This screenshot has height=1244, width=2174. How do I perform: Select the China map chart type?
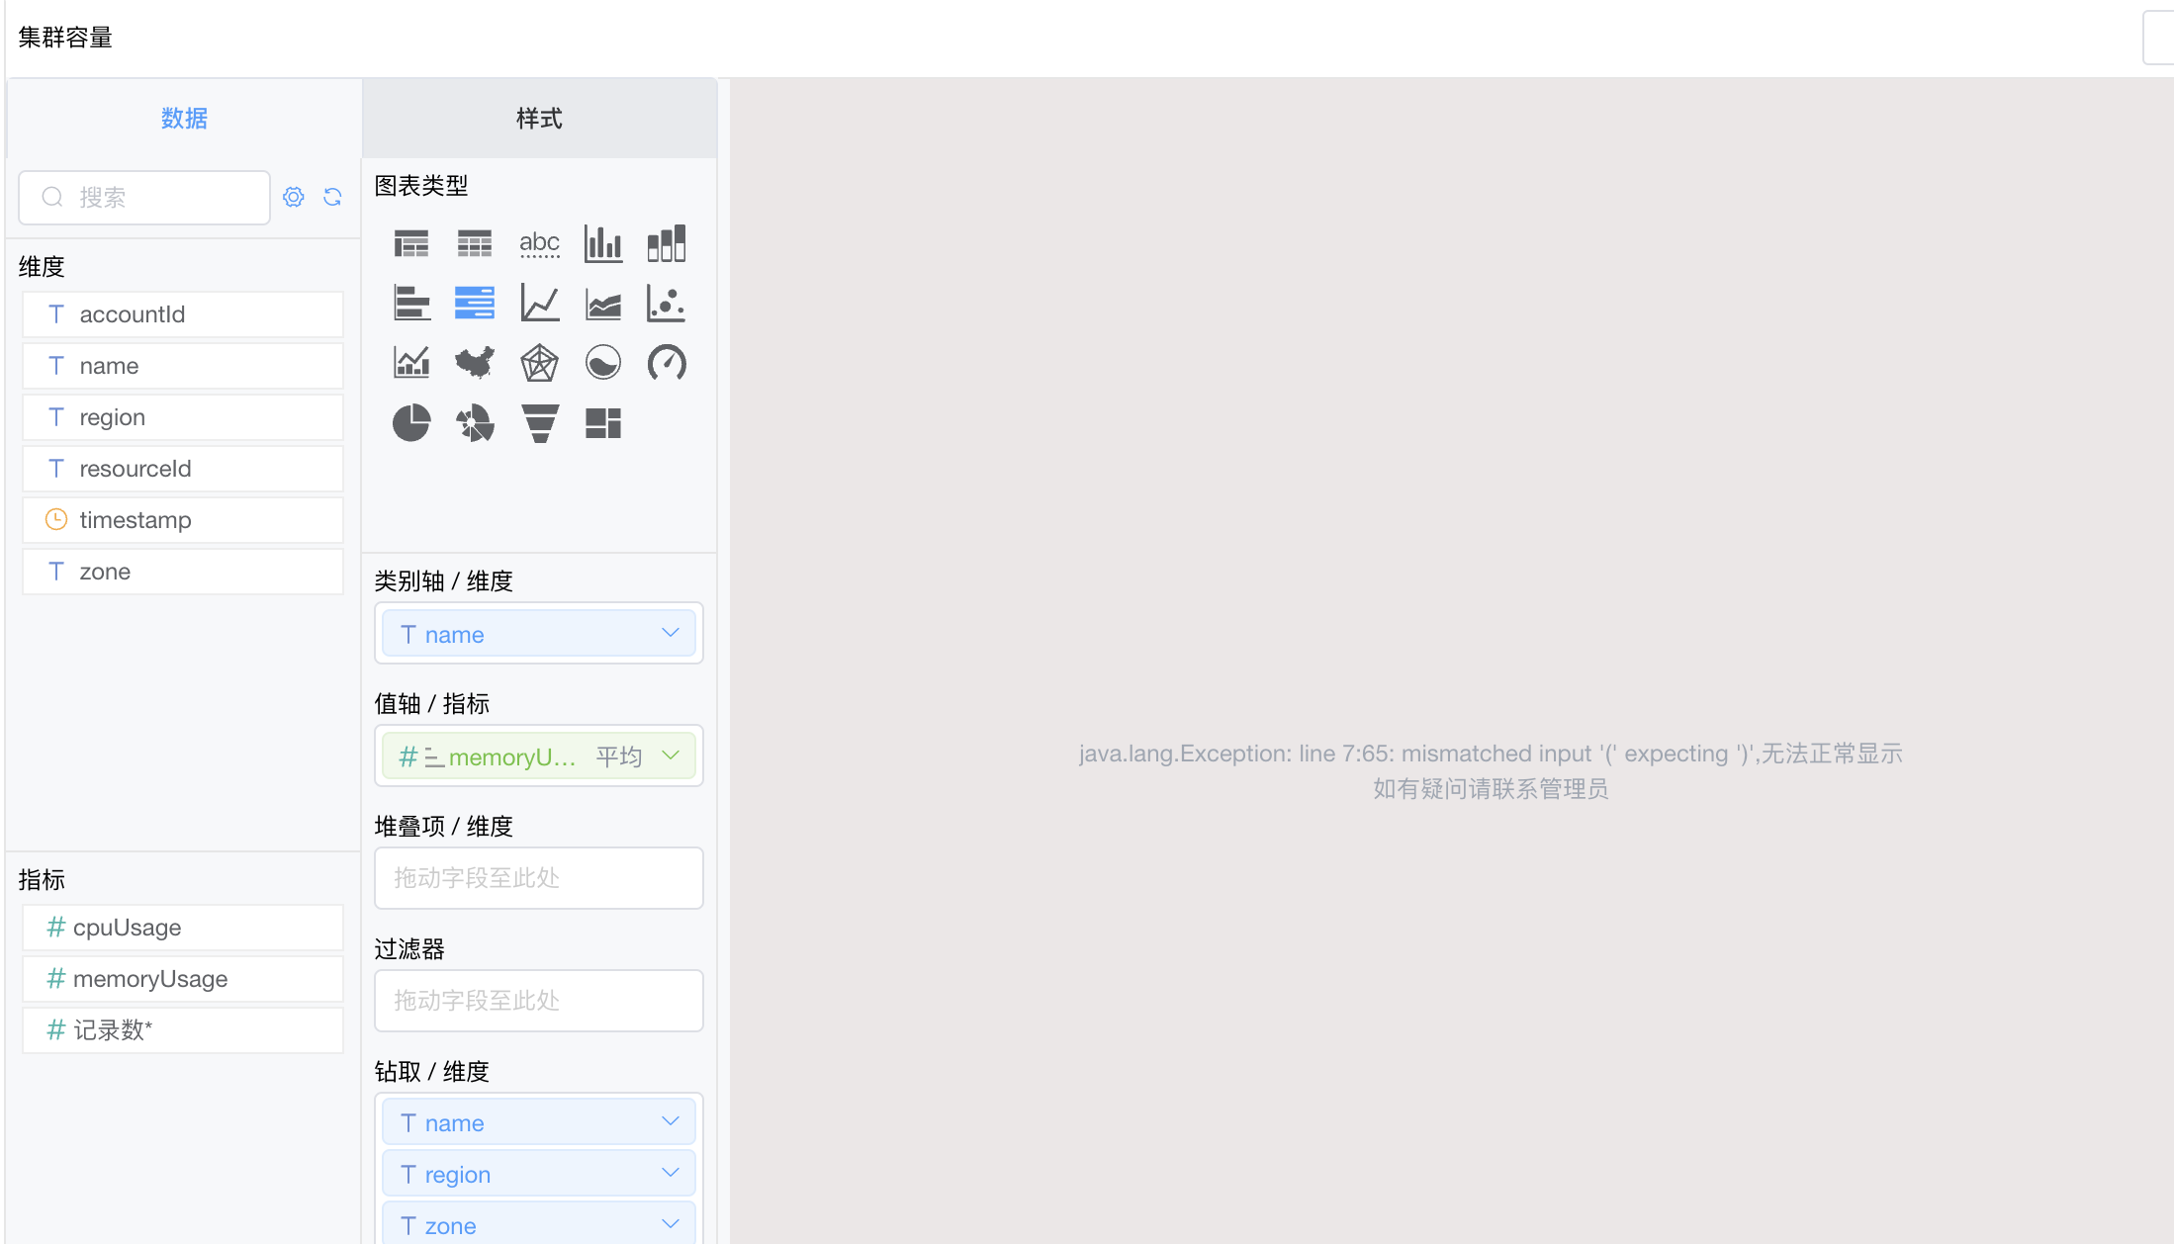coord(475,363)
